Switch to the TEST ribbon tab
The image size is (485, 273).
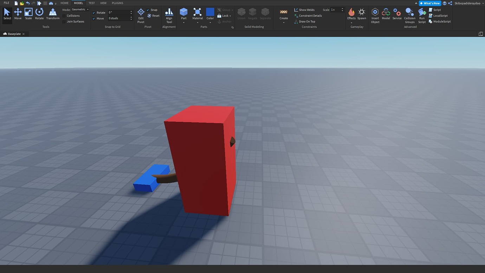coord(91,3)
